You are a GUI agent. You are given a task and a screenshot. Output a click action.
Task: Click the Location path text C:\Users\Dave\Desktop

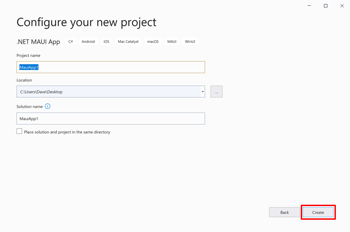[41, 92]
